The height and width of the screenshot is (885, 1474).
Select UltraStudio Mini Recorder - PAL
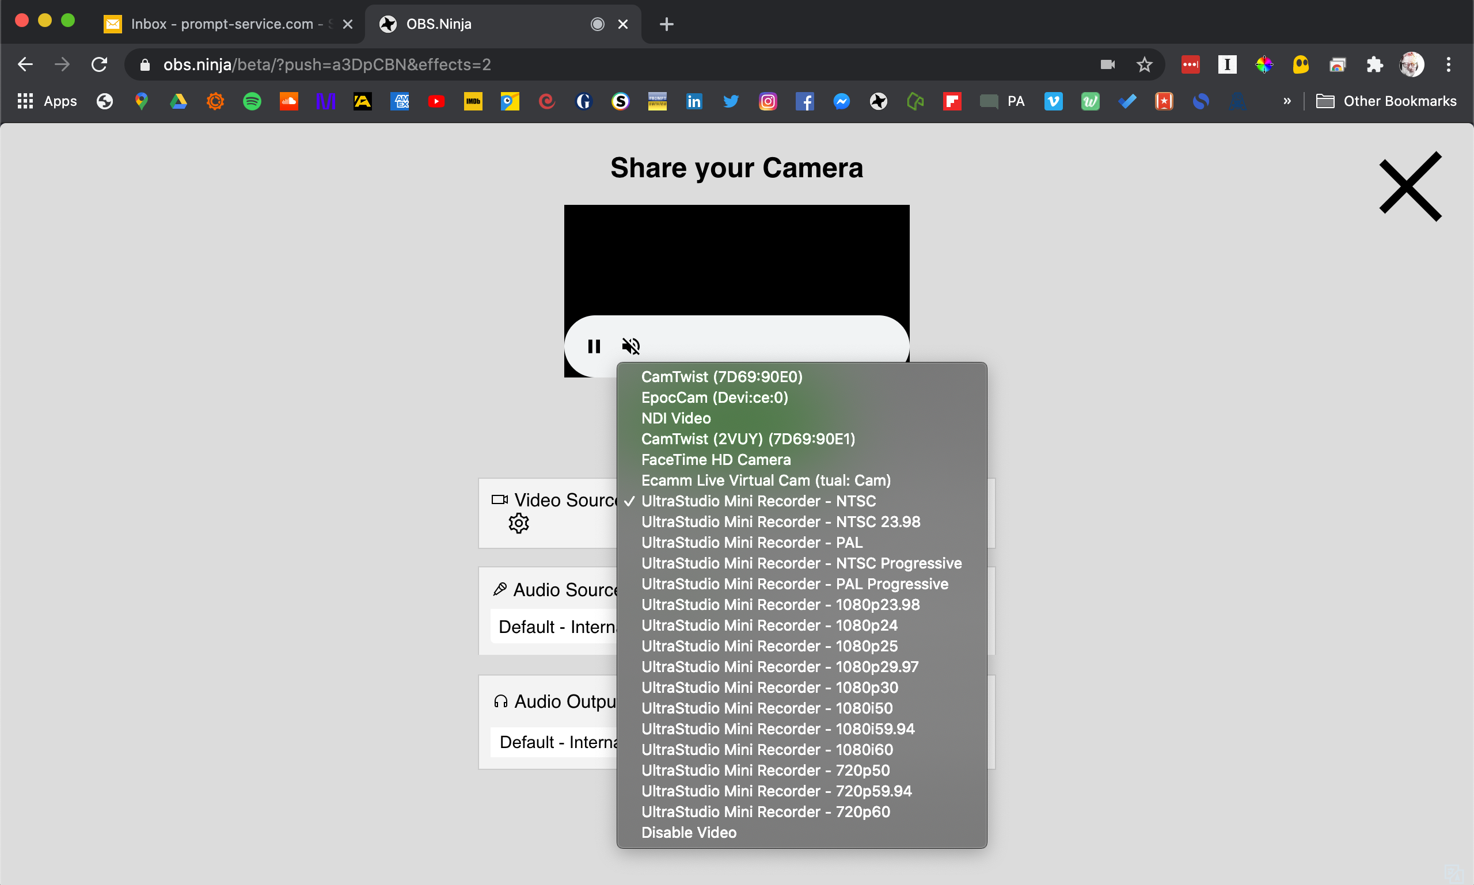click(751, 542)
